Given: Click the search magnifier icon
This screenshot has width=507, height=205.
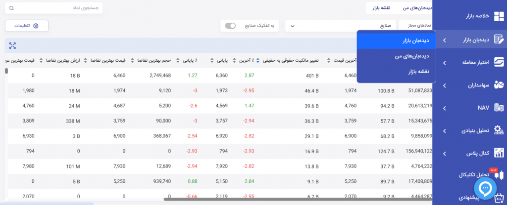Looking at the screenshot, I should (x=12, y=8).
